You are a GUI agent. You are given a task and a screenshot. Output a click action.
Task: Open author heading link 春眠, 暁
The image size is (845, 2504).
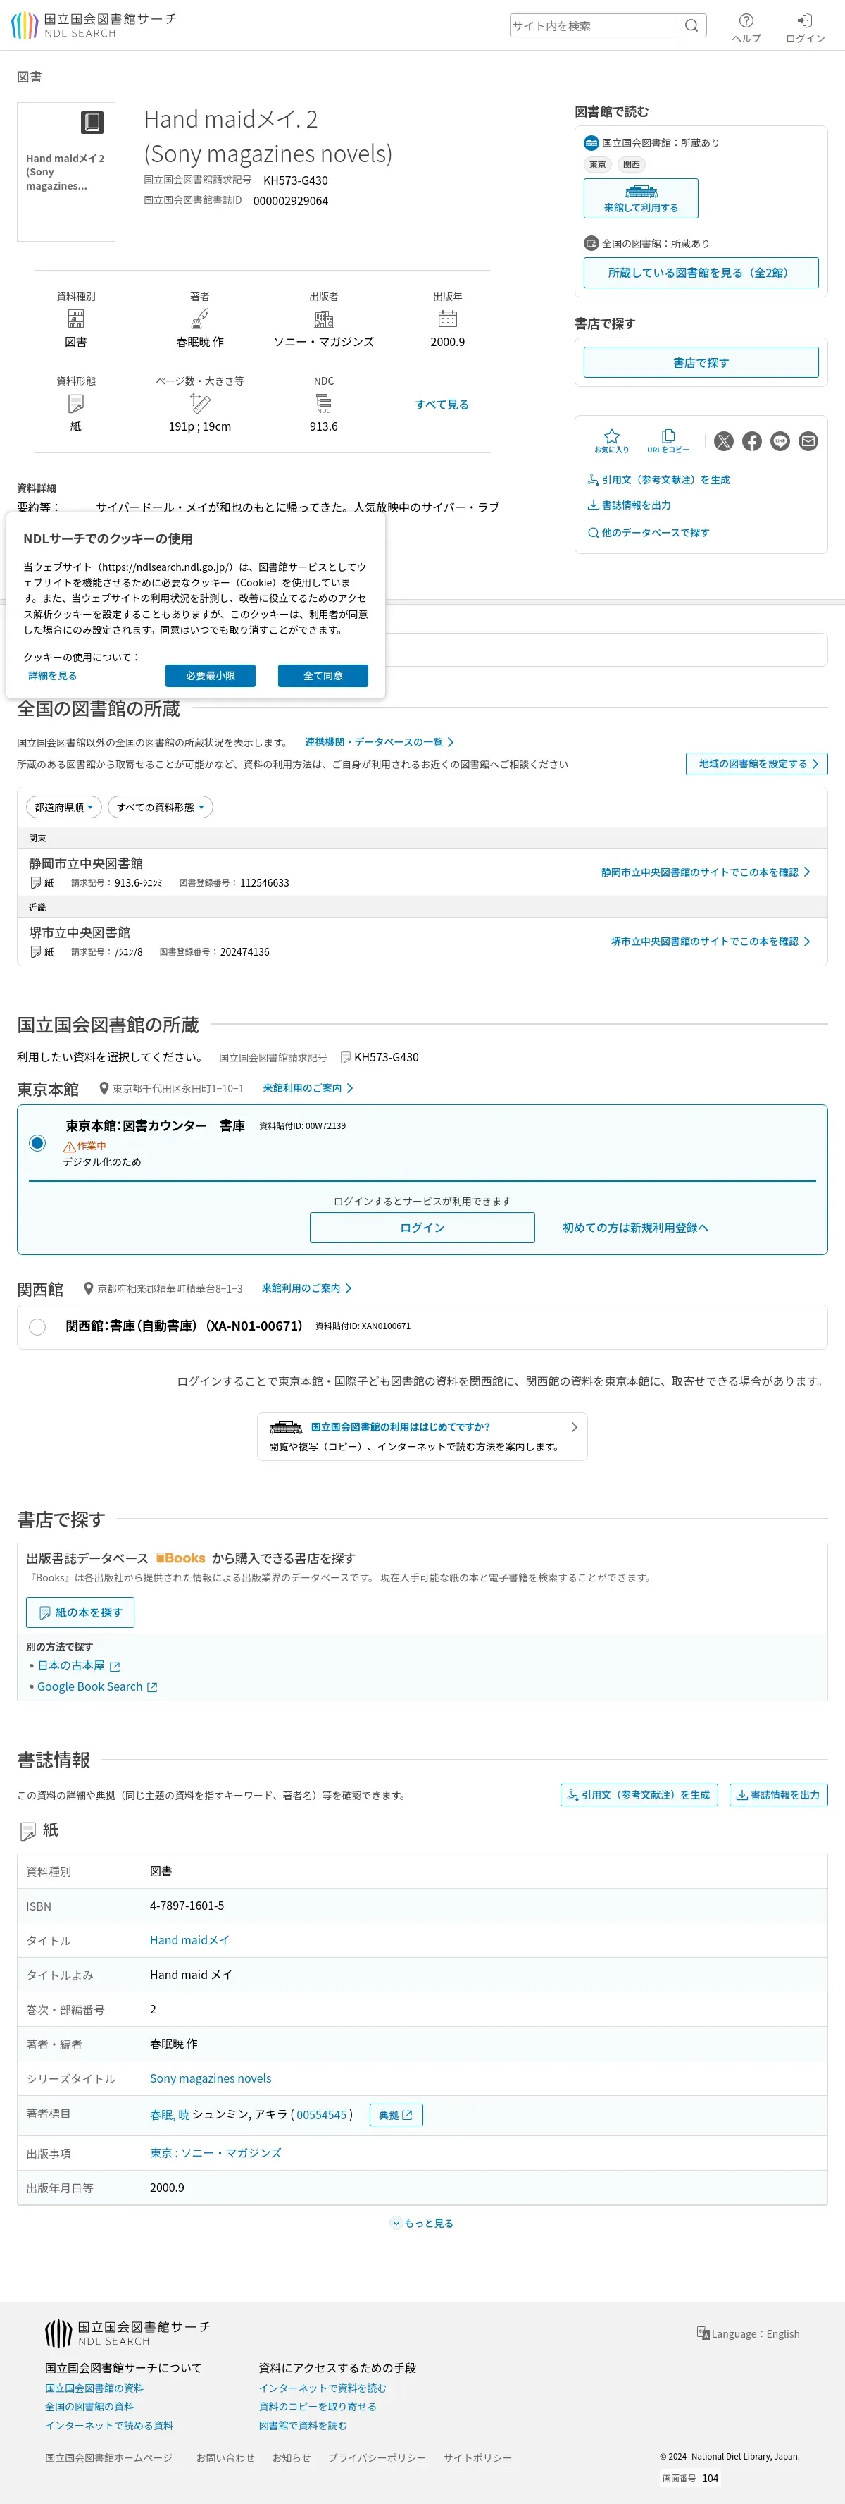(x=170, y=2114)
